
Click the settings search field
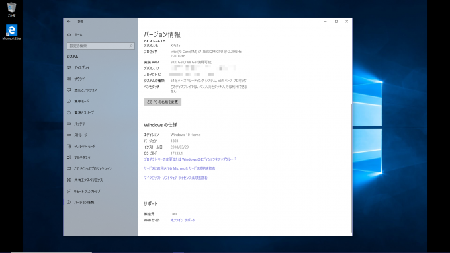click(x=101, y=46)
